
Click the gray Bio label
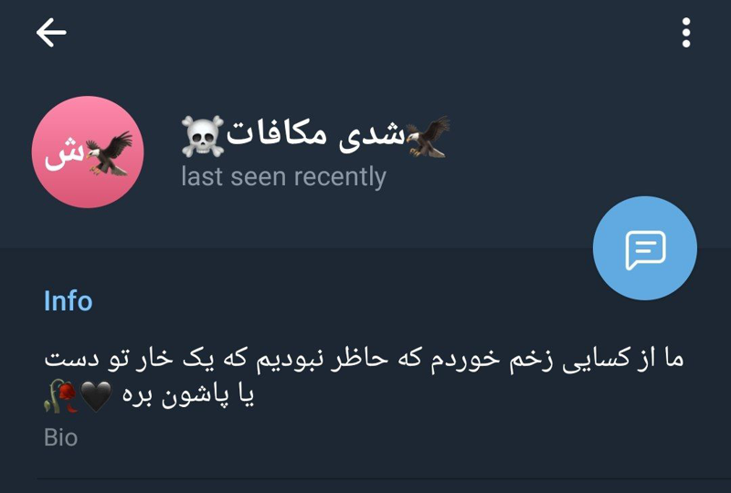point(60,437)
